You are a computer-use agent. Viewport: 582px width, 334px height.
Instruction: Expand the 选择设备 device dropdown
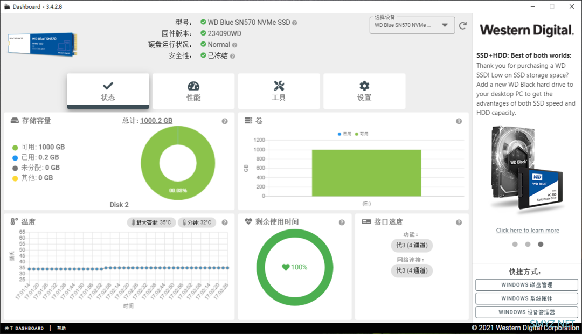(412, 25)
